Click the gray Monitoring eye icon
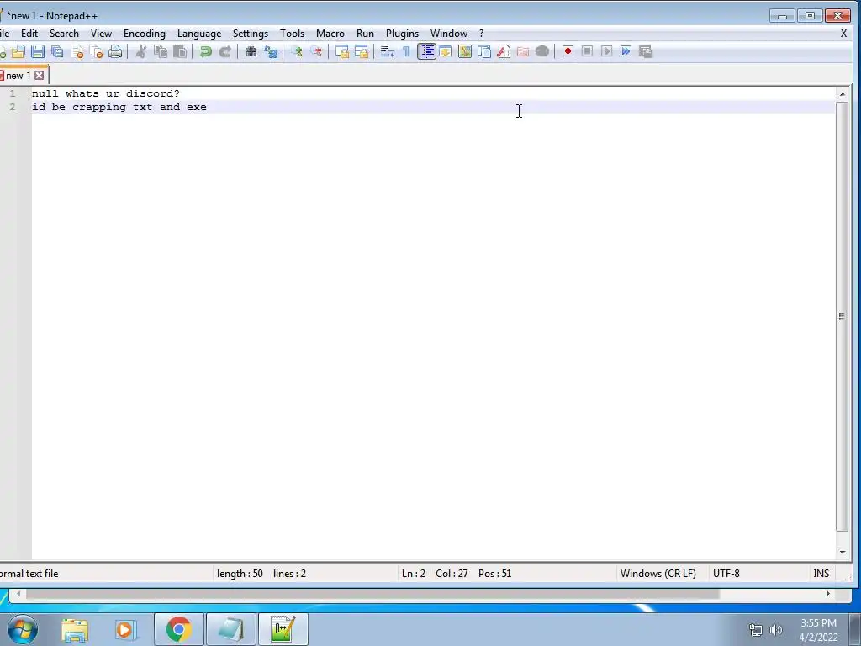Image resolution: width=861 pixels, height=646 pixels. [542, 51]
